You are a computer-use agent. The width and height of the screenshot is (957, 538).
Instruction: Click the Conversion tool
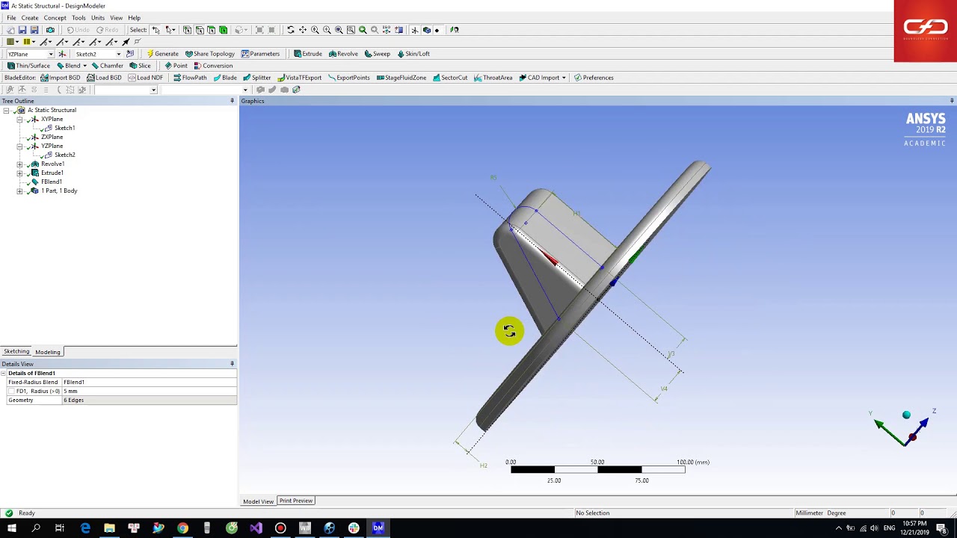click(213, 66)
